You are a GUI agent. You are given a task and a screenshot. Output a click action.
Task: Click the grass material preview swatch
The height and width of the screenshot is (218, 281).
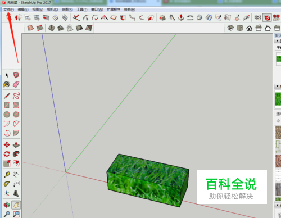(x=278, y=99)
